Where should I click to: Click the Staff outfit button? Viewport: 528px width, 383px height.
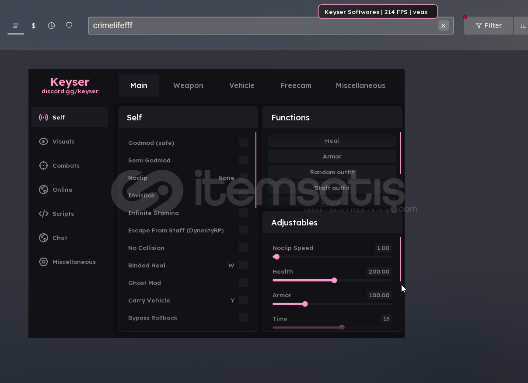(332, 188)
